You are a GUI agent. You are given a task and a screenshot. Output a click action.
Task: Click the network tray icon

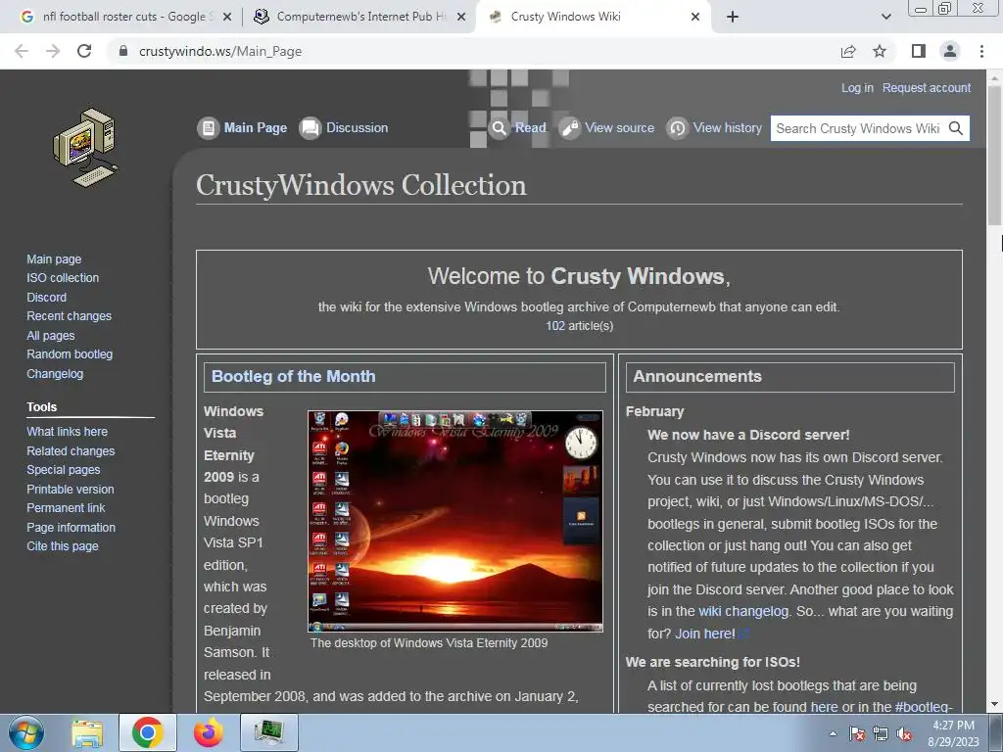(881, 733)
